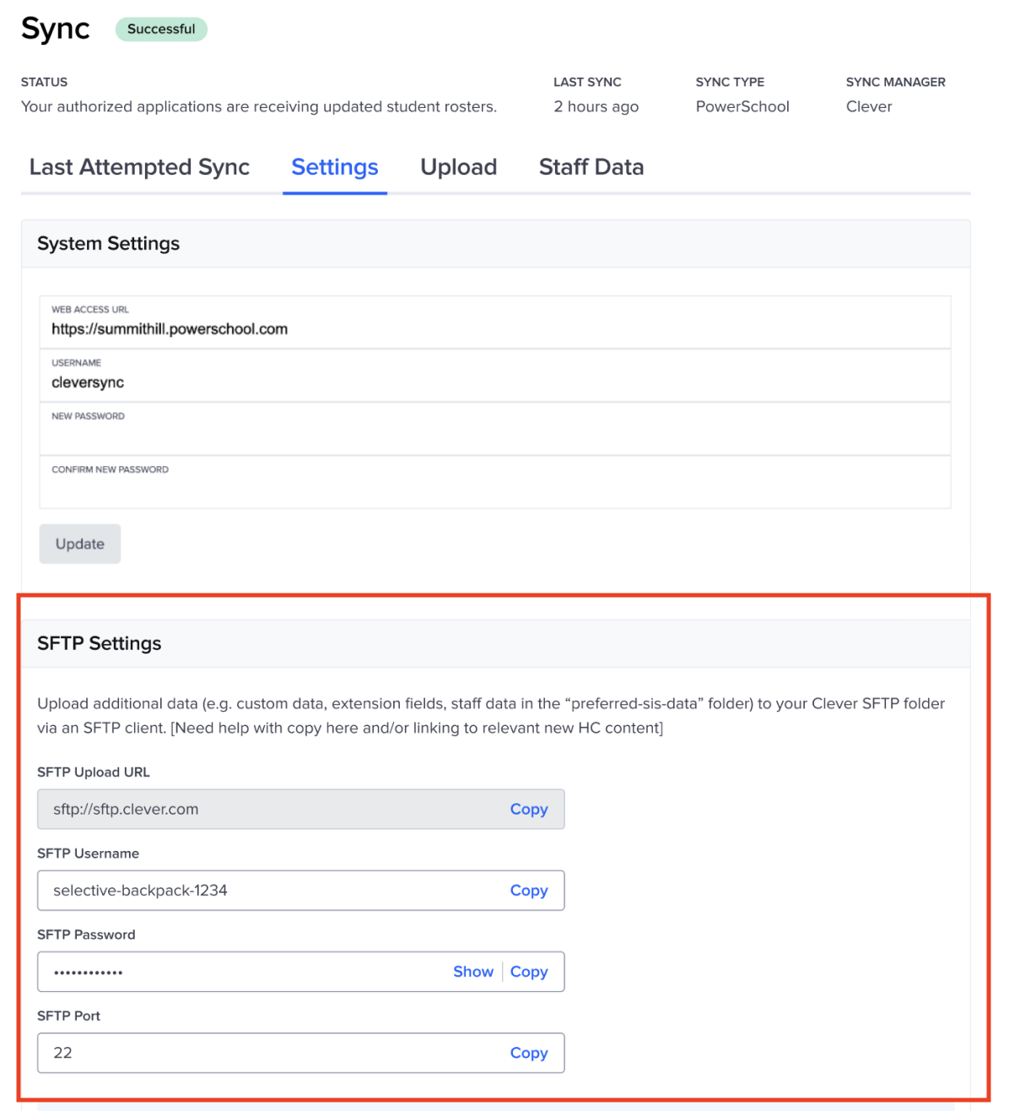This screenshot has height=1111, width=1009.
Task: Click the green Successful status badge
Action: [161, 29]
